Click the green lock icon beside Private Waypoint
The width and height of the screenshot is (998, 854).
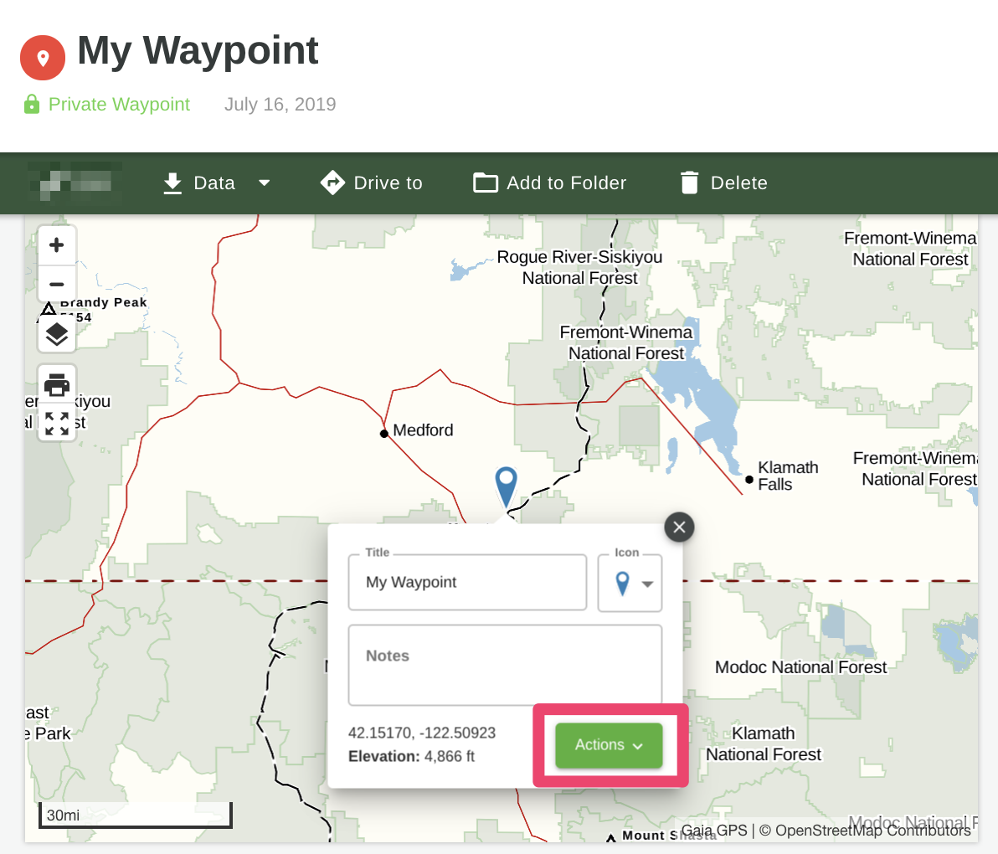tap(31, 104)
